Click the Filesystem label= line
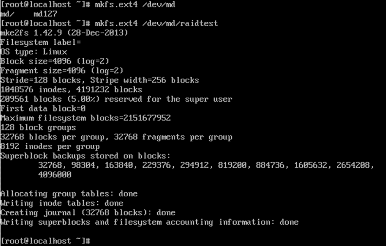 tap(41, 43)
